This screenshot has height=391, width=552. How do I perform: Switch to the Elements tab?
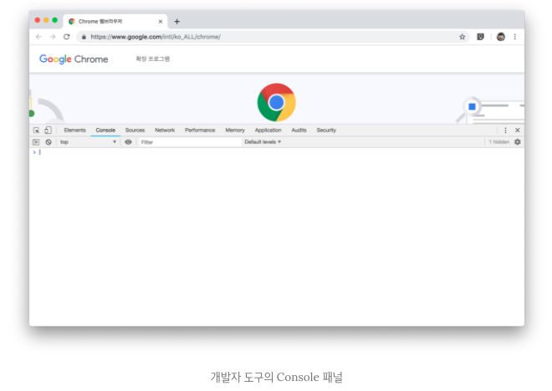click(x=74, y=130)
